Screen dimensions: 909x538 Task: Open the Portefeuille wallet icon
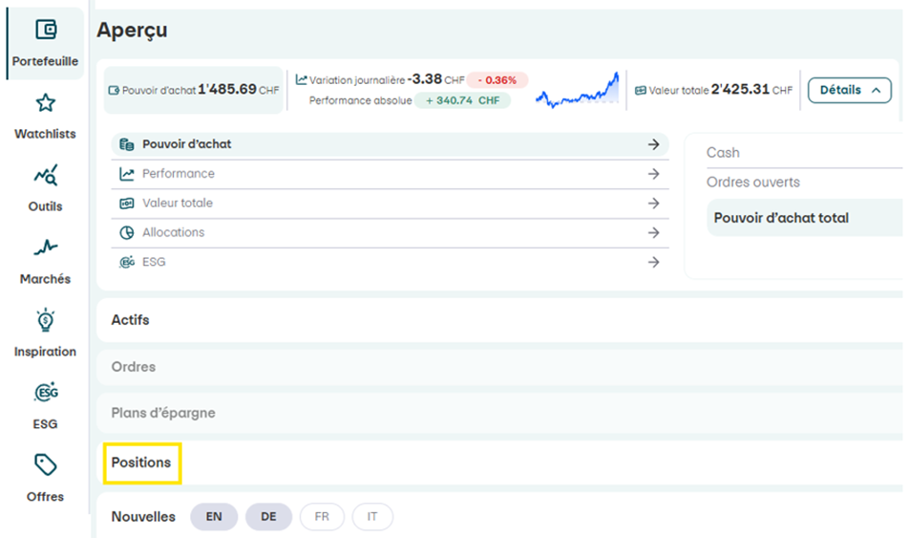pyautogui.click(x=45, y=30)
